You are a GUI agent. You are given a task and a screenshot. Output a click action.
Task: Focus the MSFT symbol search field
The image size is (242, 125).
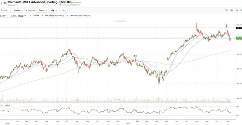5,10
